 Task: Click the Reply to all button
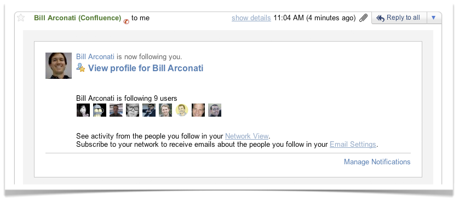coord(399,18)
